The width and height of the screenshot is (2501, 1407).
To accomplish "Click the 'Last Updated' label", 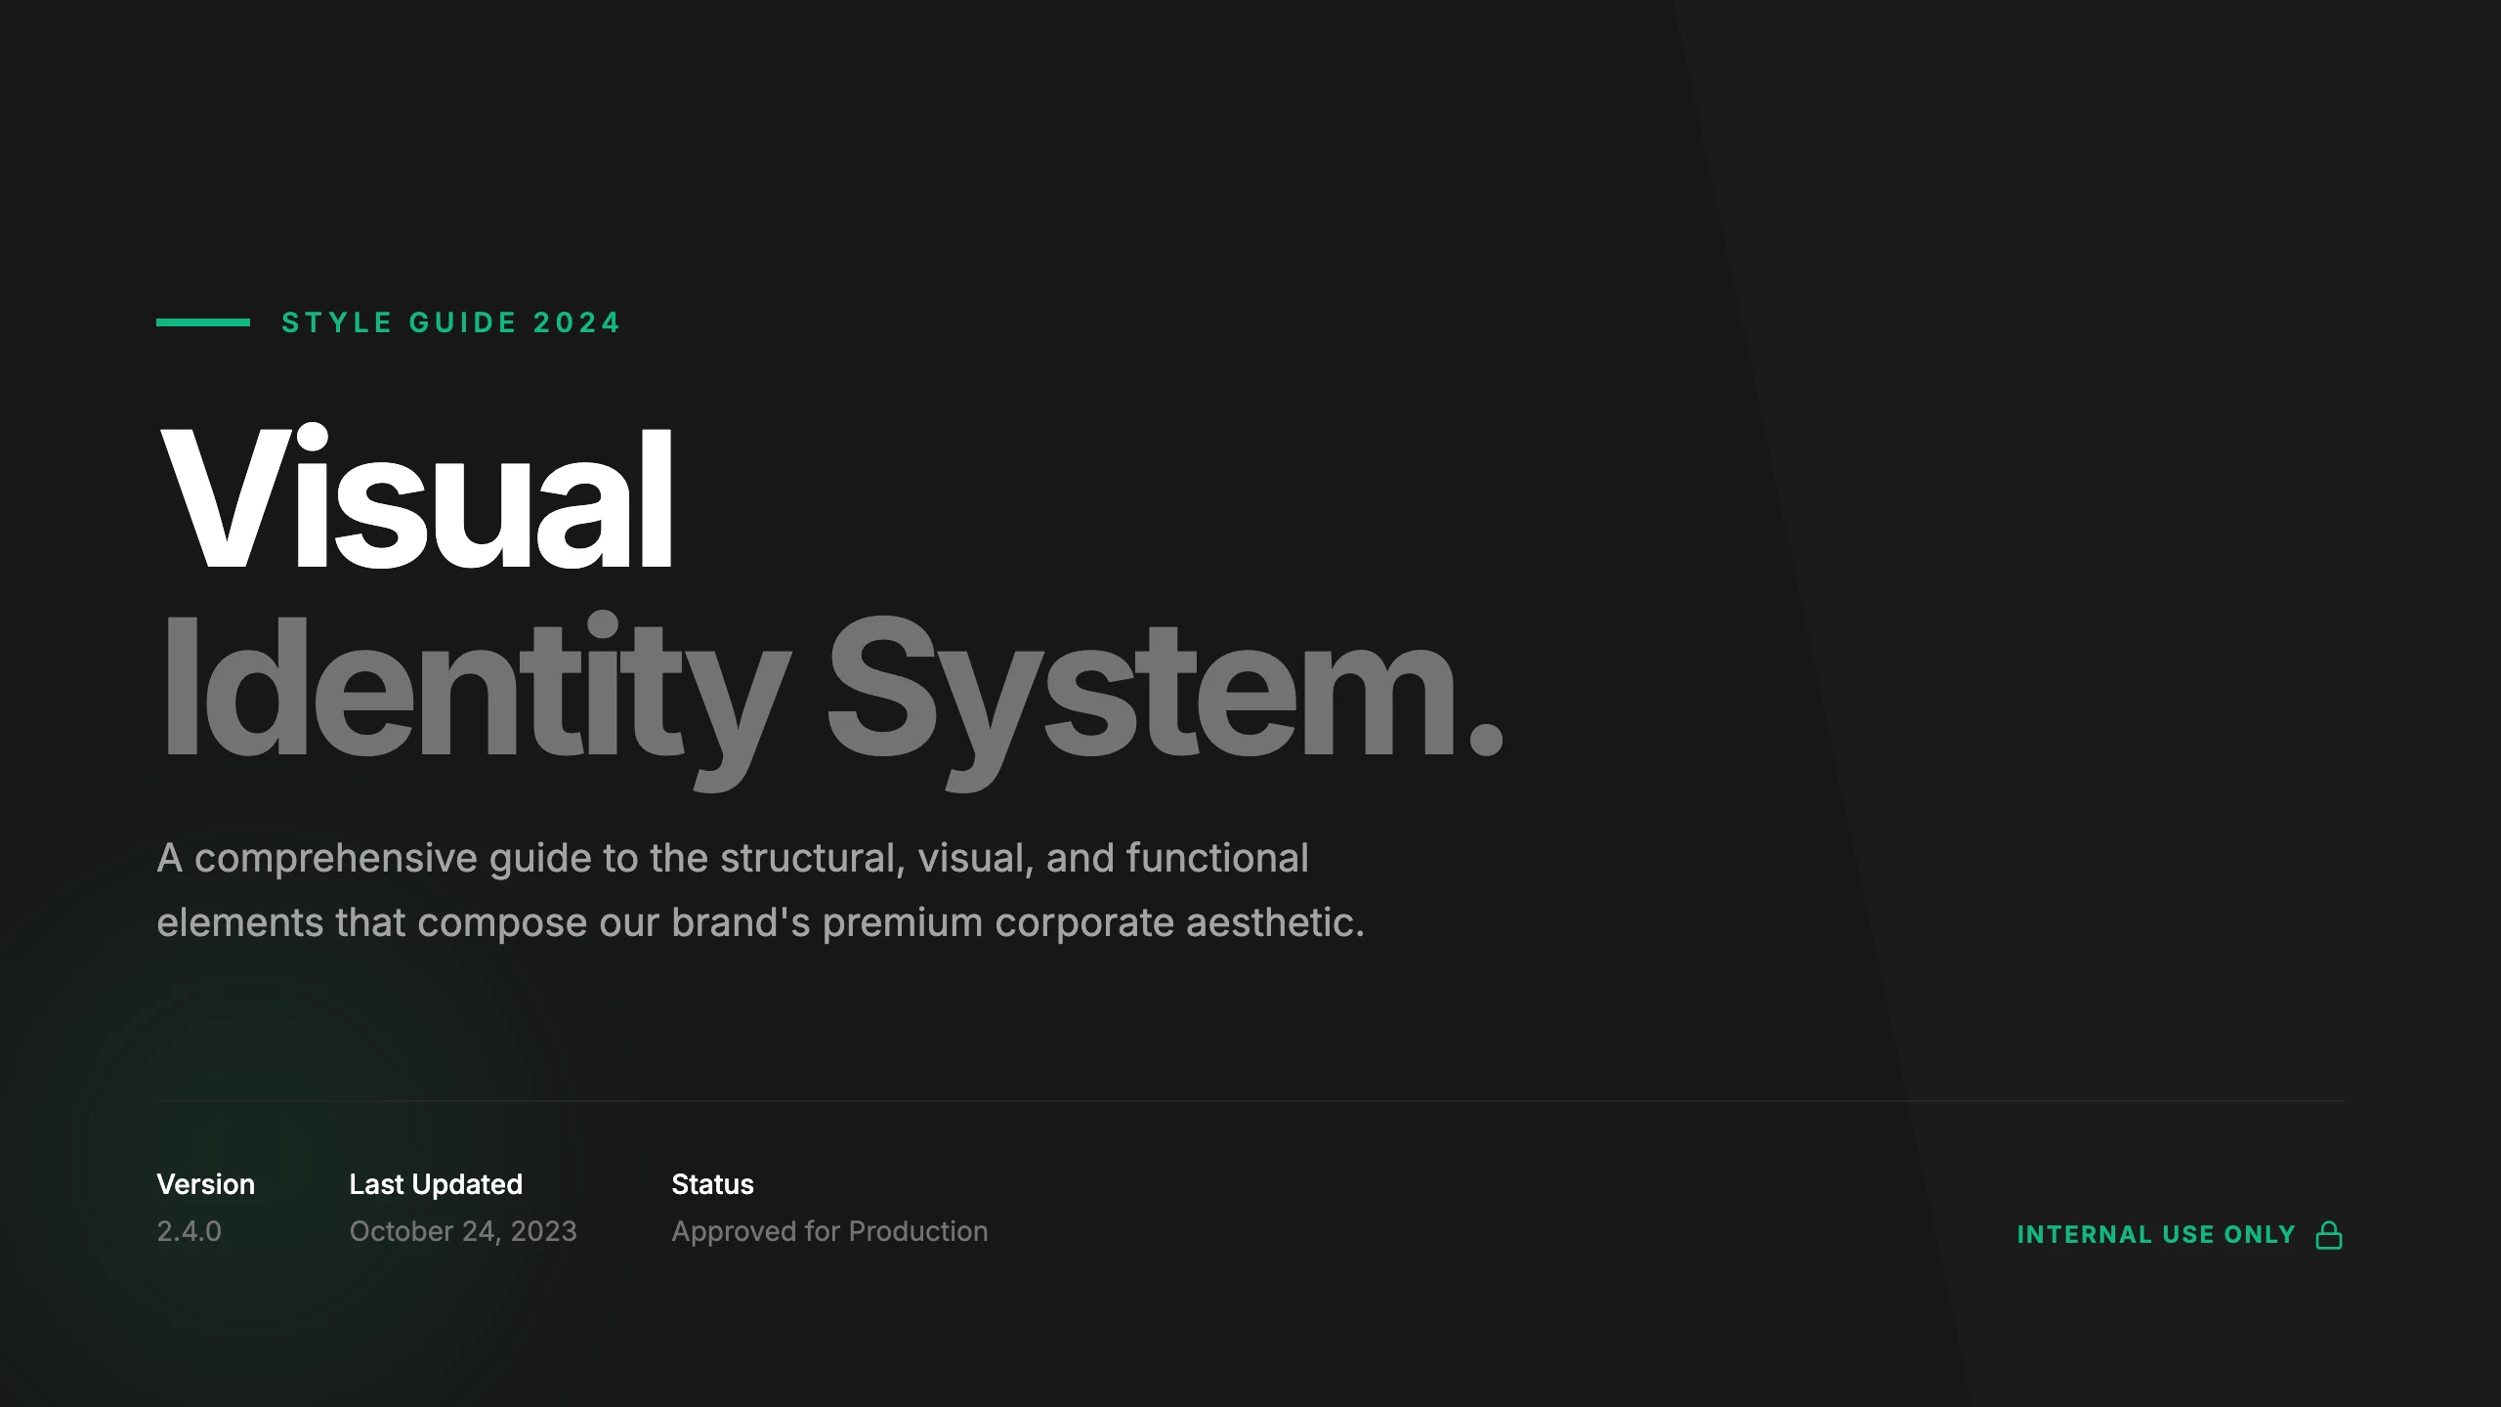I will 436,1184.
